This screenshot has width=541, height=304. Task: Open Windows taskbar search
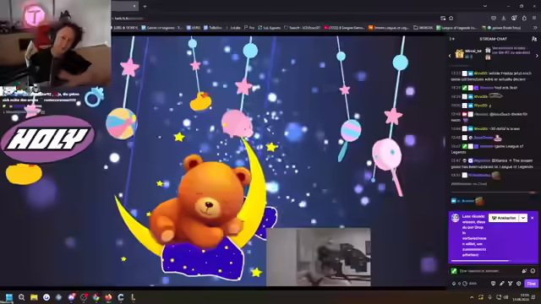point(21,297)
